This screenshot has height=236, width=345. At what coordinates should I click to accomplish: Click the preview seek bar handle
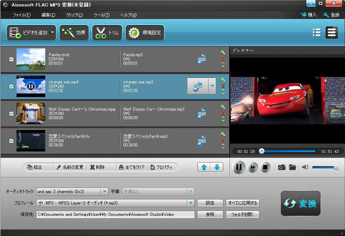tap(262, 151)
